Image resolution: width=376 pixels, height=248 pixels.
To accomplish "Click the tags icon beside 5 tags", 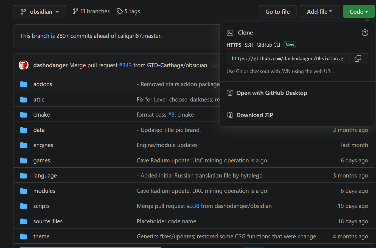I will [120, 11].
